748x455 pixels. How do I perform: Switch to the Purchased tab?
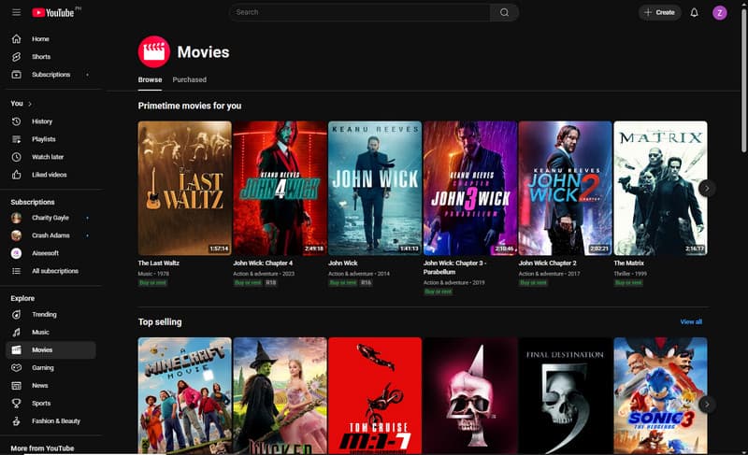[190, 79]
